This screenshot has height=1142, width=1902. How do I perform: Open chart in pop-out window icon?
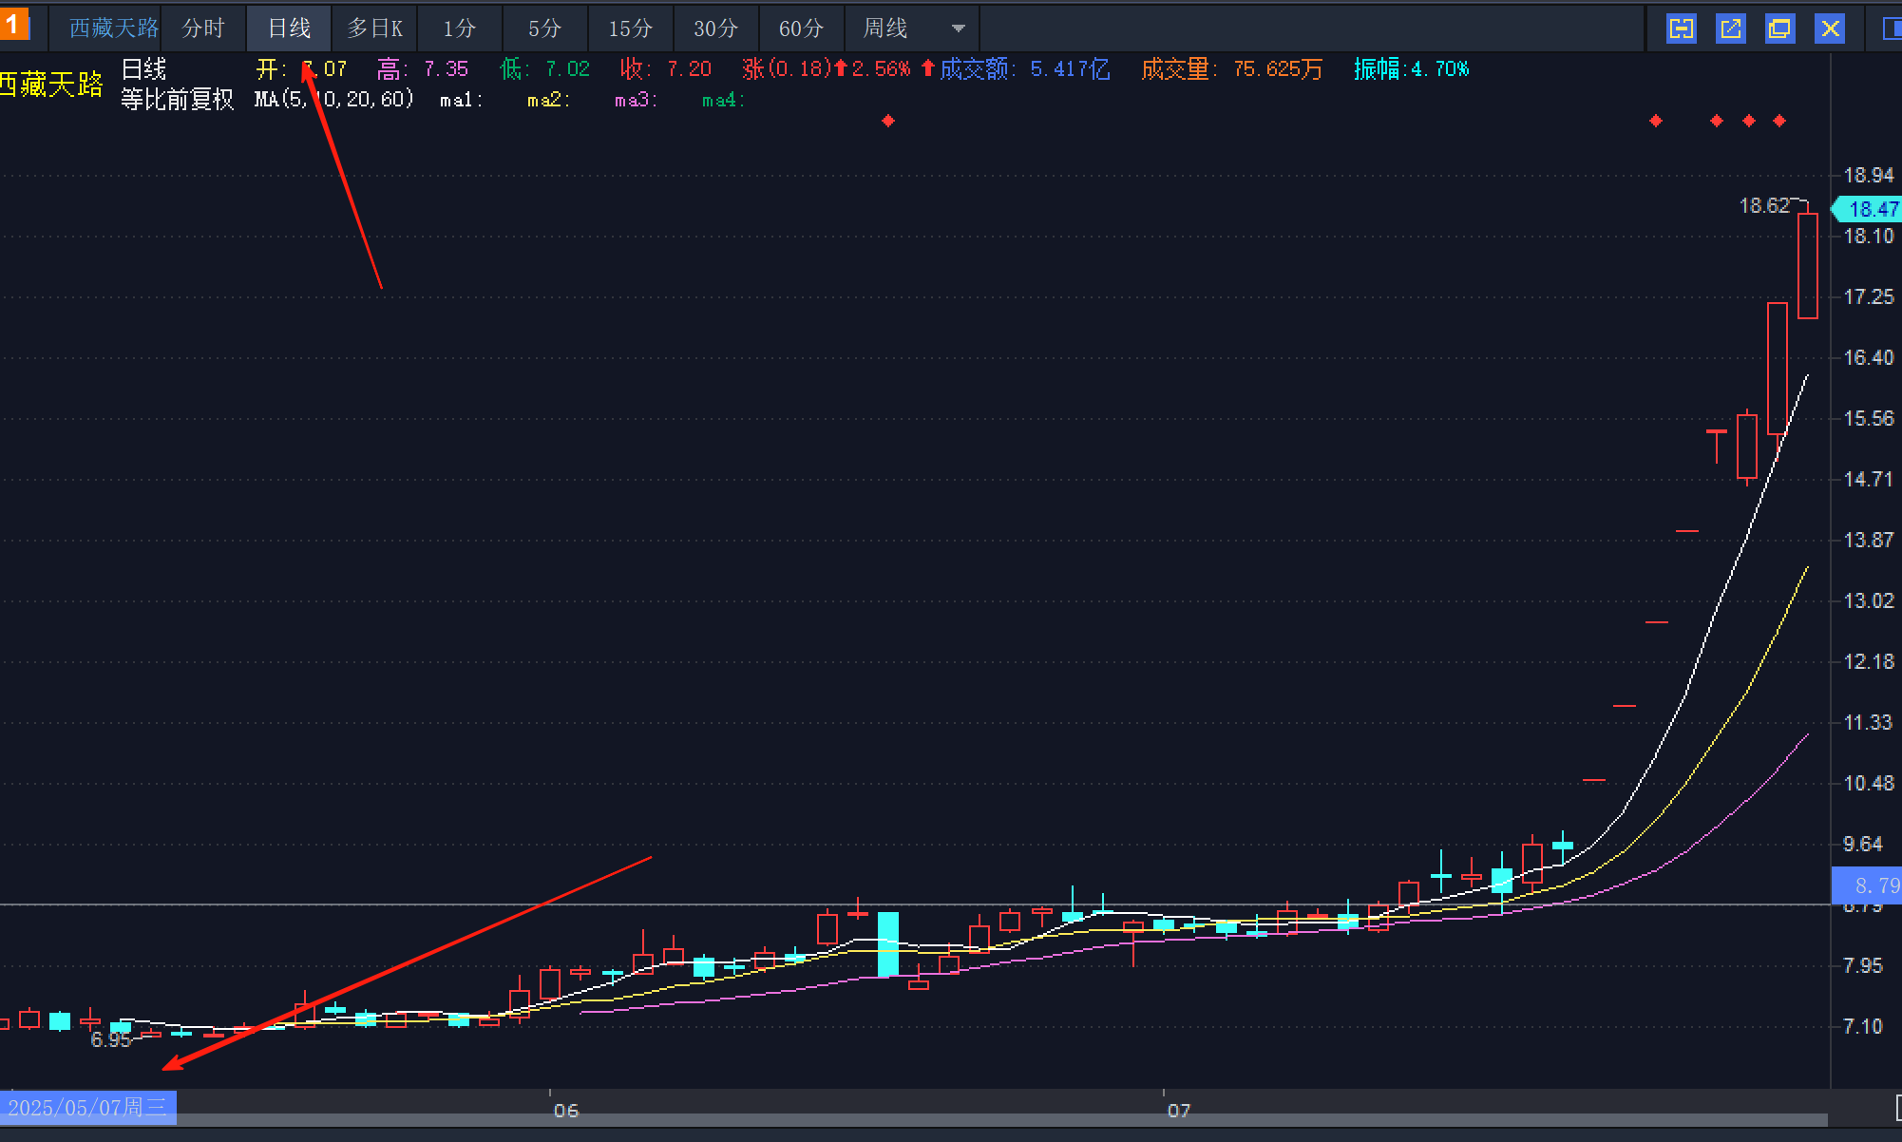tap(1731, 29)
